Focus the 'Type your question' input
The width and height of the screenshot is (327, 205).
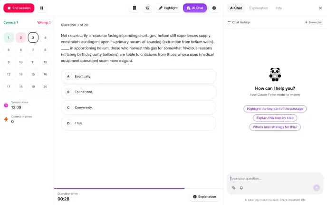(x=275, y=178)
